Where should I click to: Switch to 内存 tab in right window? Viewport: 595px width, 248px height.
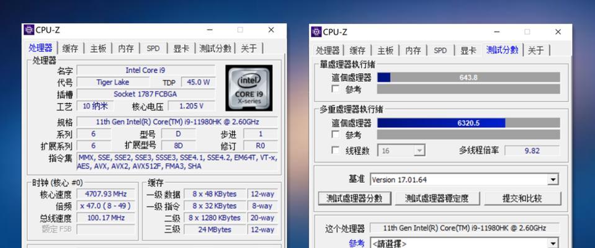413,50
